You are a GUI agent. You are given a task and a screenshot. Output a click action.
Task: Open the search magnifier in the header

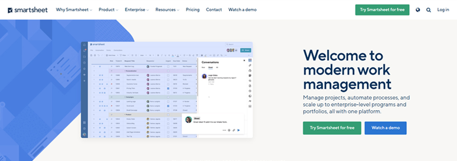point(428,10)
